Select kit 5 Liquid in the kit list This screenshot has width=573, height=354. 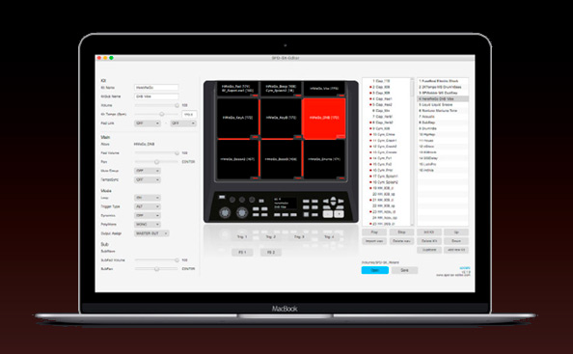(x=443, y=105)
